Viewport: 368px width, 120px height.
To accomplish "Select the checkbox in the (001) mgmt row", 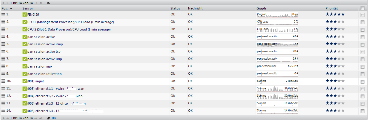I will [x=362, y=81].
